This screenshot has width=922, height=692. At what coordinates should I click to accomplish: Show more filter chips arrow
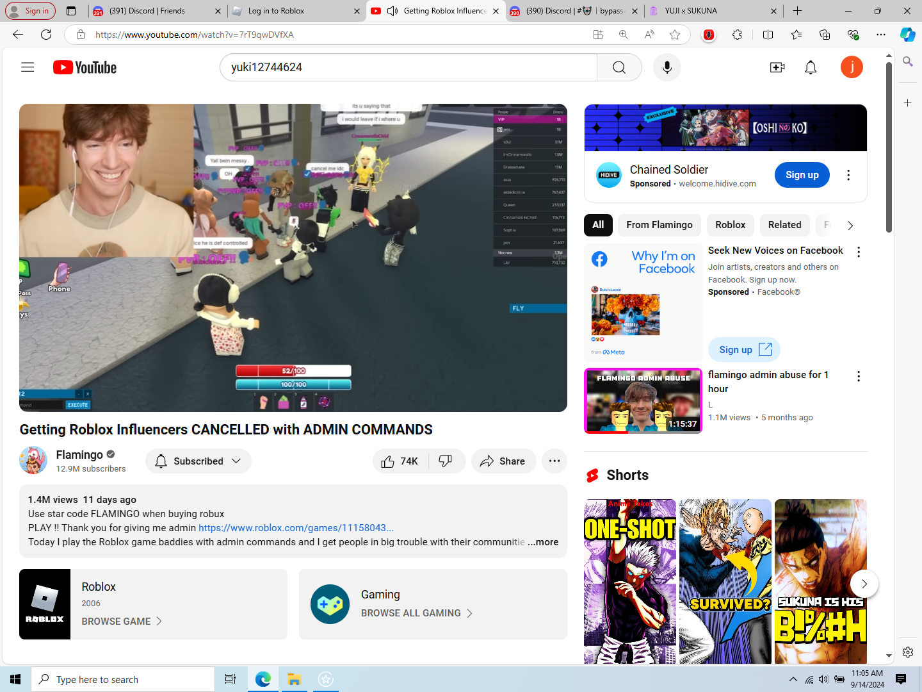tap(850, 226)
